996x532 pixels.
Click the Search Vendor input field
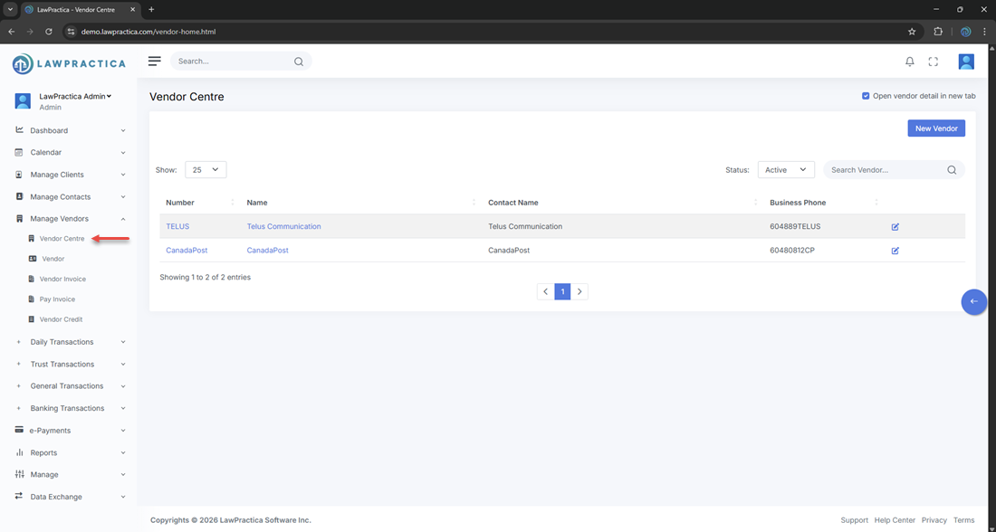(885, 170)
